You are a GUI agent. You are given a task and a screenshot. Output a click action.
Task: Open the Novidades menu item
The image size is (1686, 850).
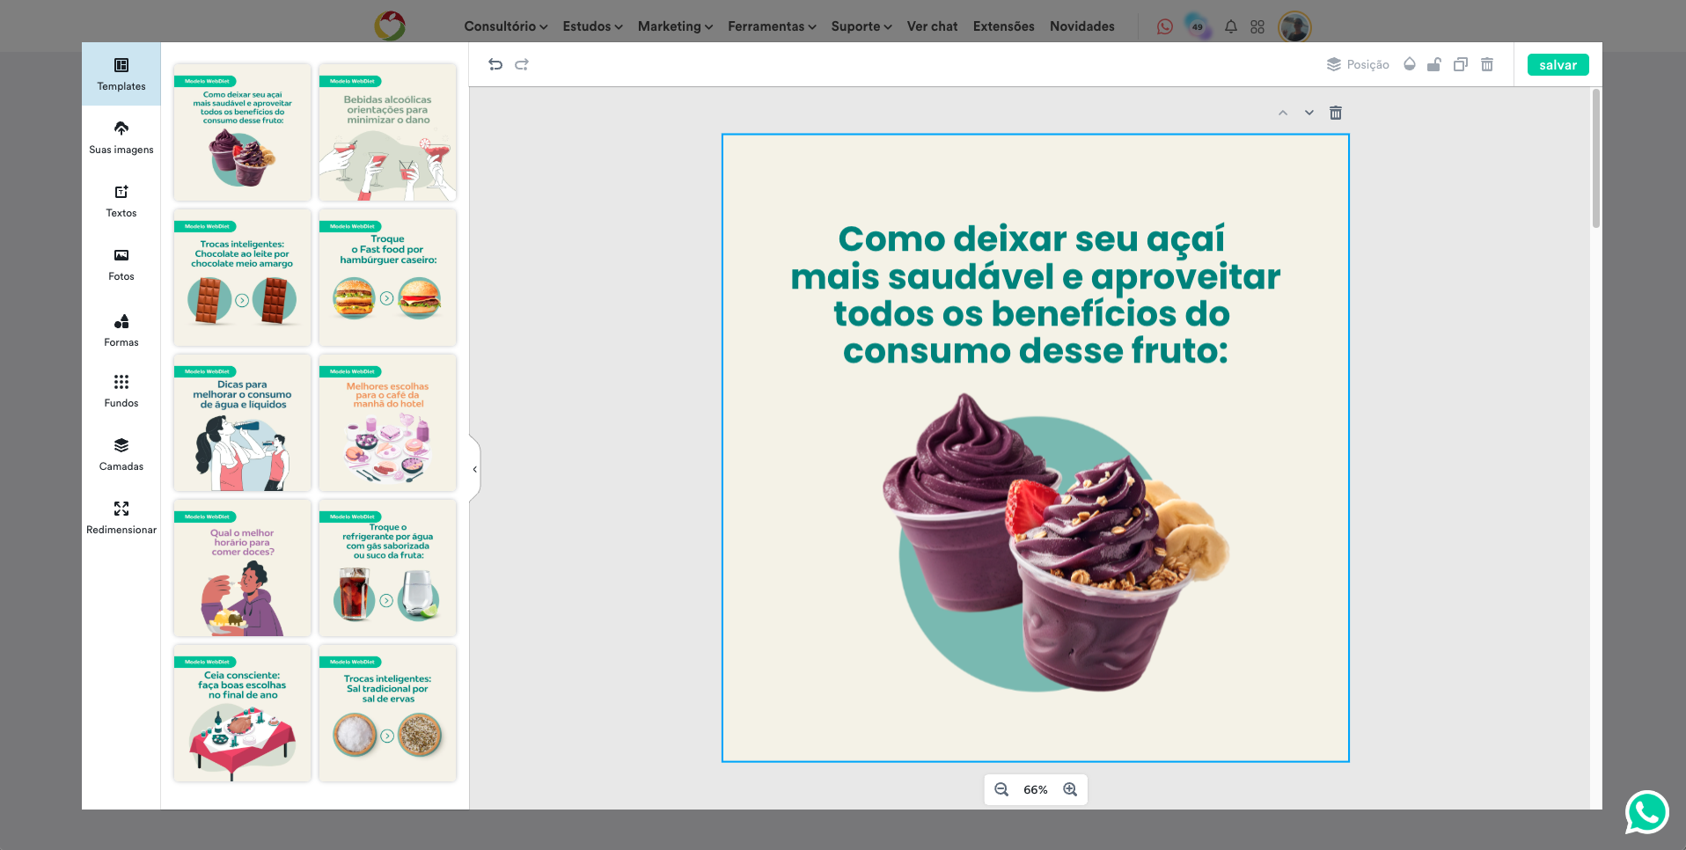(x=1081, y=26)
